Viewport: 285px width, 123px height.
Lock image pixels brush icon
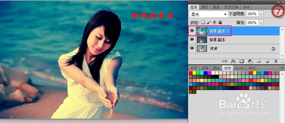click(209, 22)
